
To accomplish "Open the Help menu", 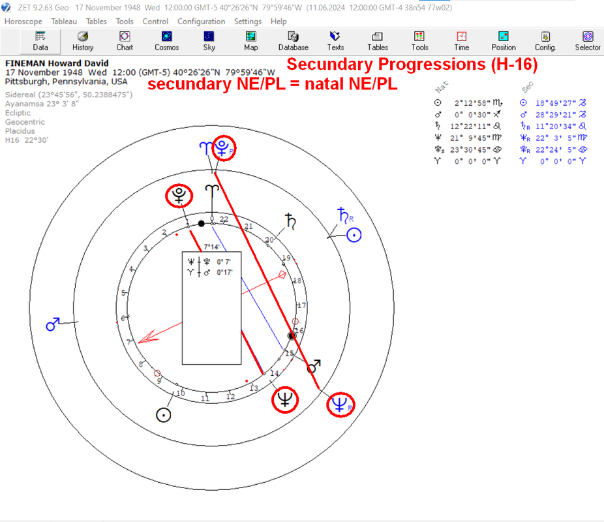I will pyautogui.click(x=279, y=22).
